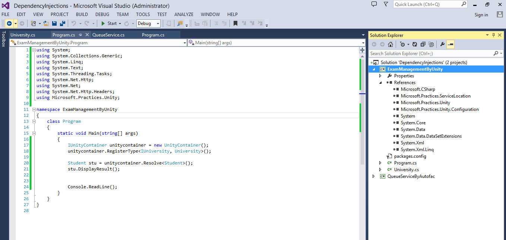Screen dimensions: 506x240
Task: Select the Solution 'DependencyInjections' node
Action: pyautogui.click(x=424, y=63)
